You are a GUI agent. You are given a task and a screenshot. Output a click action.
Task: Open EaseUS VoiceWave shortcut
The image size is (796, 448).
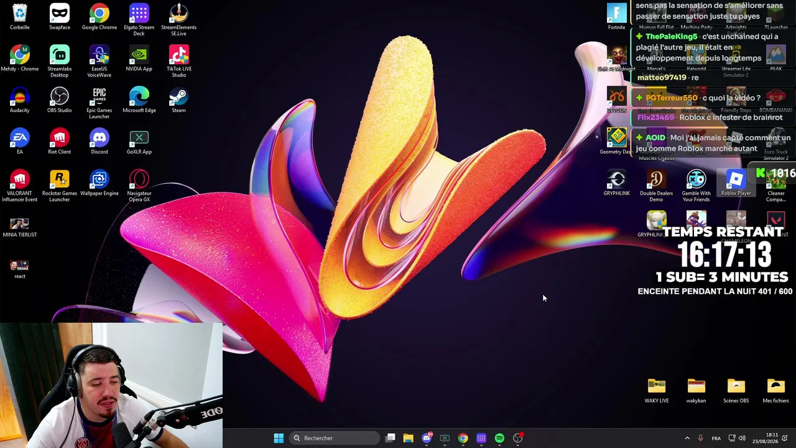click(x=99, y=61)
